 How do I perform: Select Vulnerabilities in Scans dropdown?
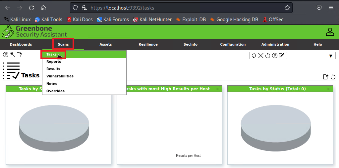(x=84, y=76)
